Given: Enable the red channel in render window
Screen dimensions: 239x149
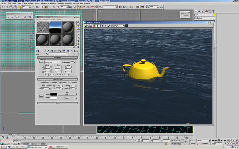Looking at the screenshot, I should tap(95, 26).
